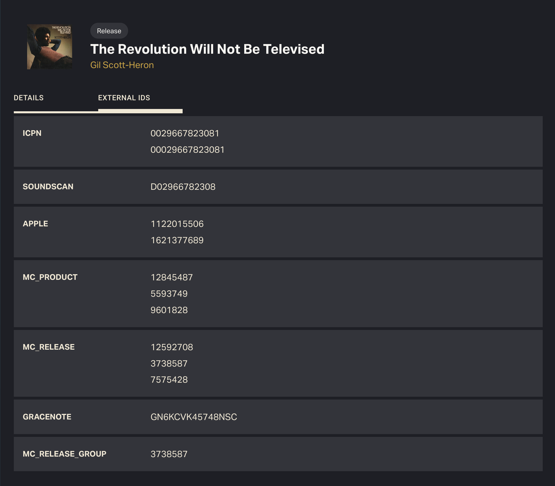The image size is (555, 486).
Task: Click the SOUNDSCAN row label
Action: click(48, 186)
